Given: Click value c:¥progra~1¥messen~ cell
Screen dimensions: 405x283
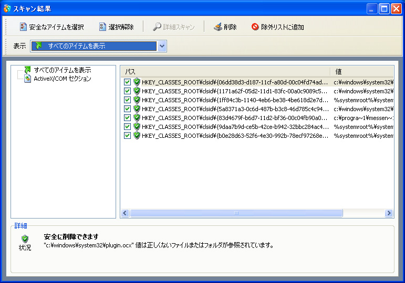Looking at the screenshot, I should pos(364,118).
